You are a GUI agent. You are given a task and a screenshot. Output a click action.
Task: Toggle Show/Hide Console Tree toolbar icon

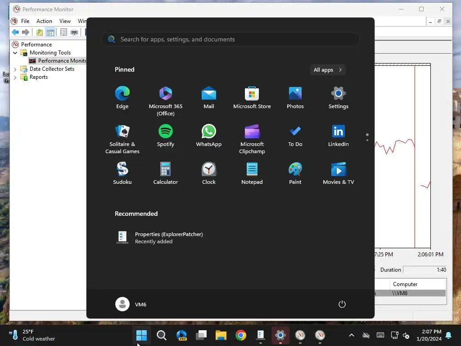pyautogui.click(x=50, y=32)
